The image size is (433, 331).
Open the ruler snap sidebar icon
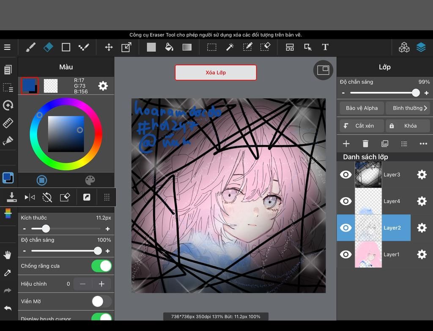pyautogui.click(x=8, y=123)
